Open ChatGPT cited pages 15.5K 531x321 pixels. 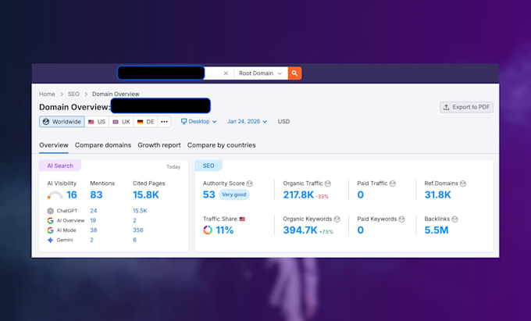click(140, 211)
